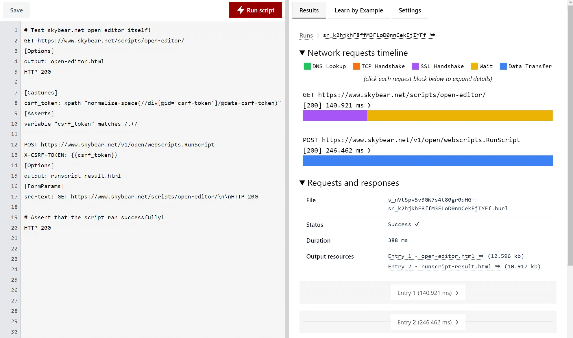
Task: Click the Duration value 388 ms
Action: (398, 240)
